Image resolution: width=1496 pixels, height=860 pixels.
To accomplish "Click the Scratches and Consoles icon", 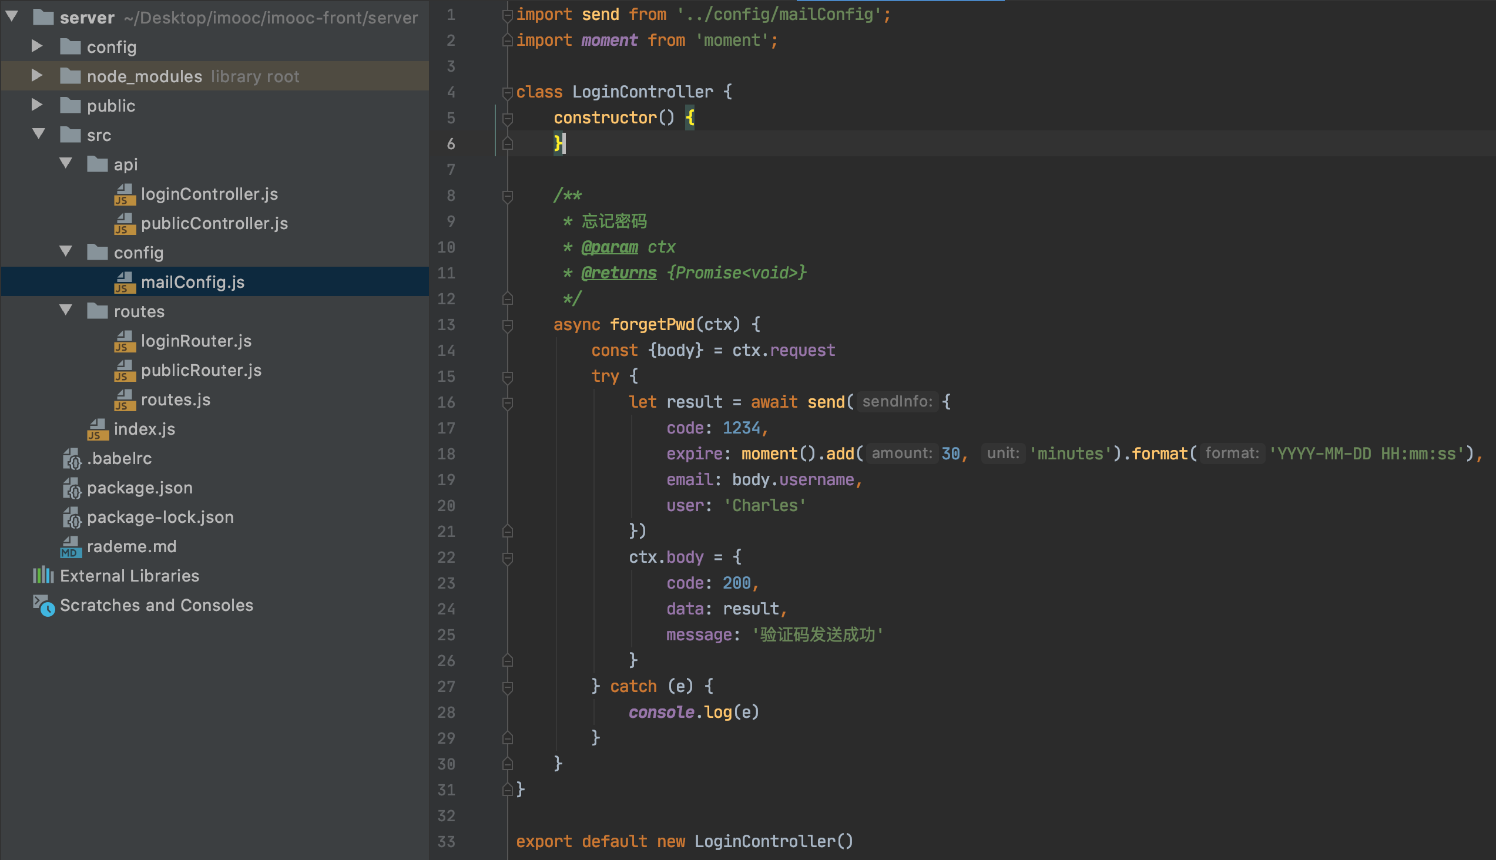I will tap(43, 606).
